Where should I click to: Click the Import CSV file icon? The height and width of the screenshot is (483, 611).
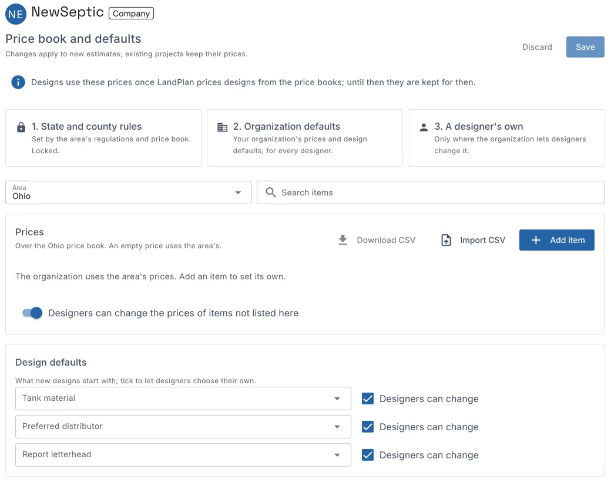[x=446, y=240]
